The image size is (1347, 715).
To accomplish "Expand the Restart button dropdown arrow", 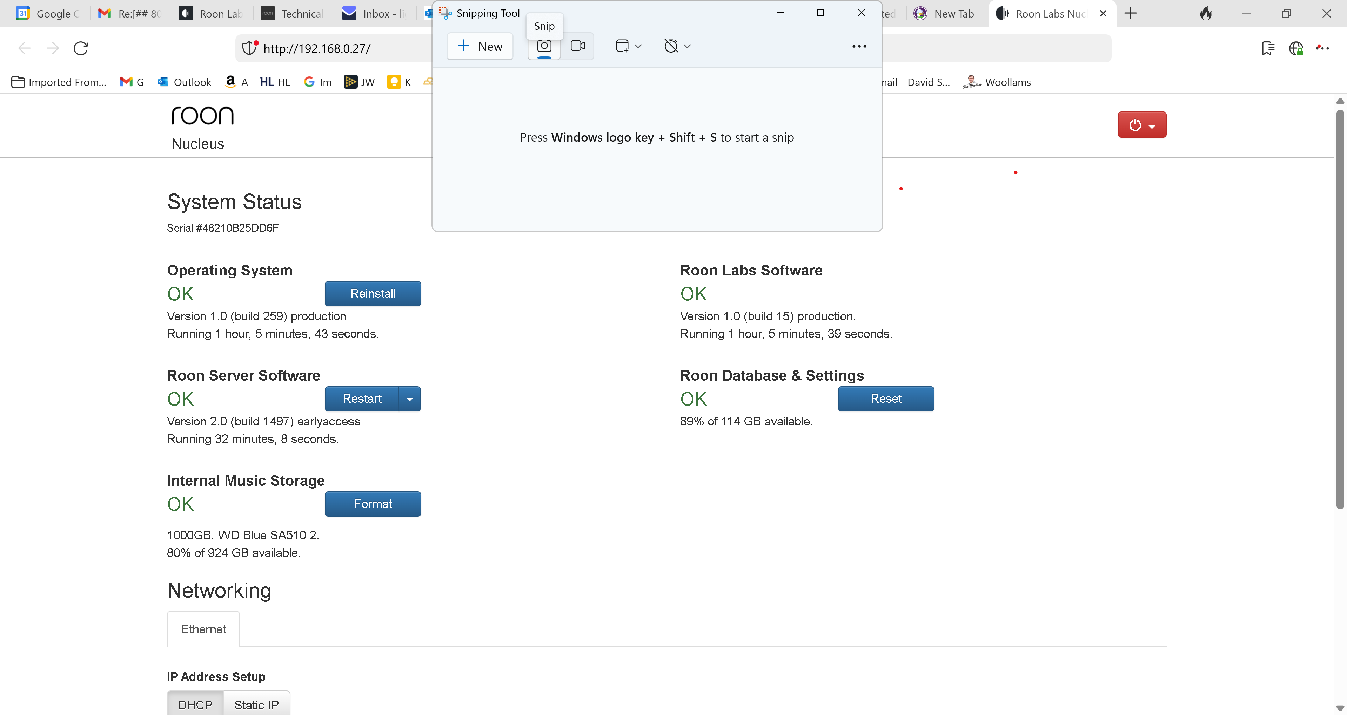I will [x=409, y=398].
